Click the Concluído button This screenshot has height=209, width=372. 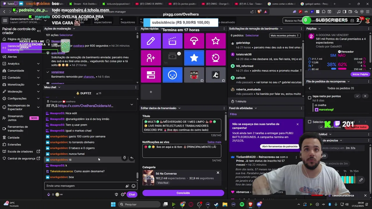tap(183, 193)
